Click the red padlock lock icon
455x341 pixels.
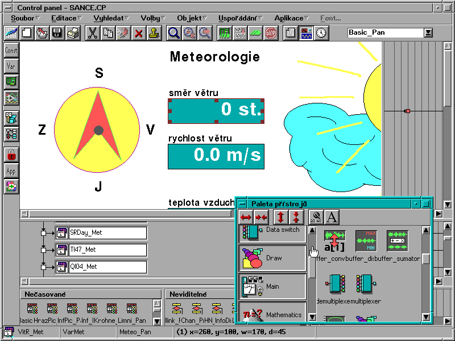click(x=11, y=154)
